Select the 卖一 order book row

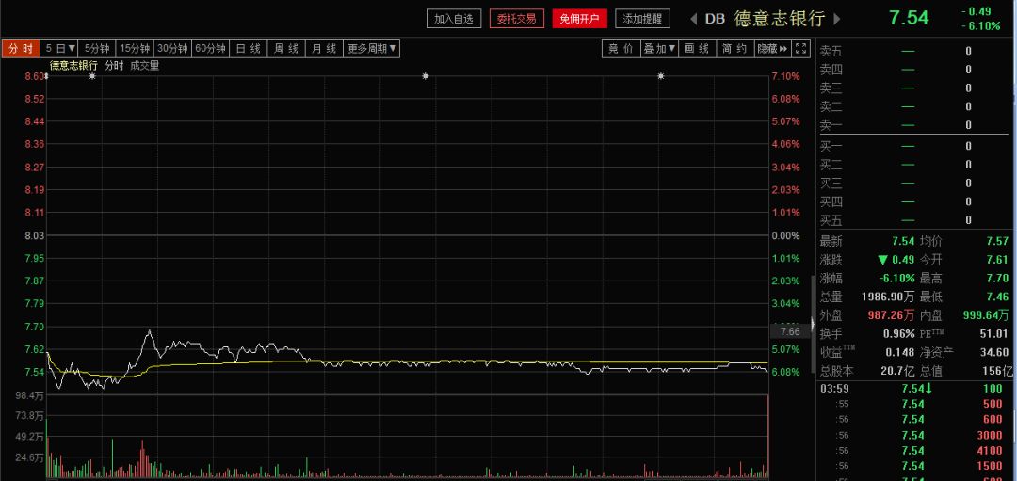[913, 125]
